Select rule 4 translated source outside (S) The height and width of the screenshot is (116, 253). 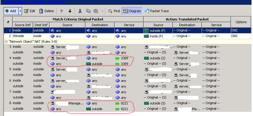coord(155,58)
